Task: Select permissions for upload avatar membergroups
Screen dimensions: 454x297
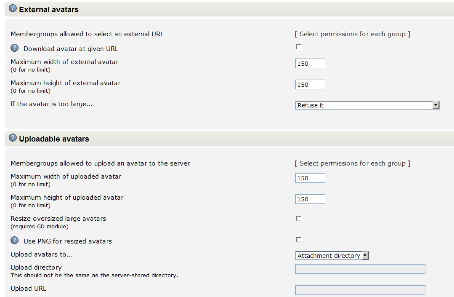Action: 352,163
